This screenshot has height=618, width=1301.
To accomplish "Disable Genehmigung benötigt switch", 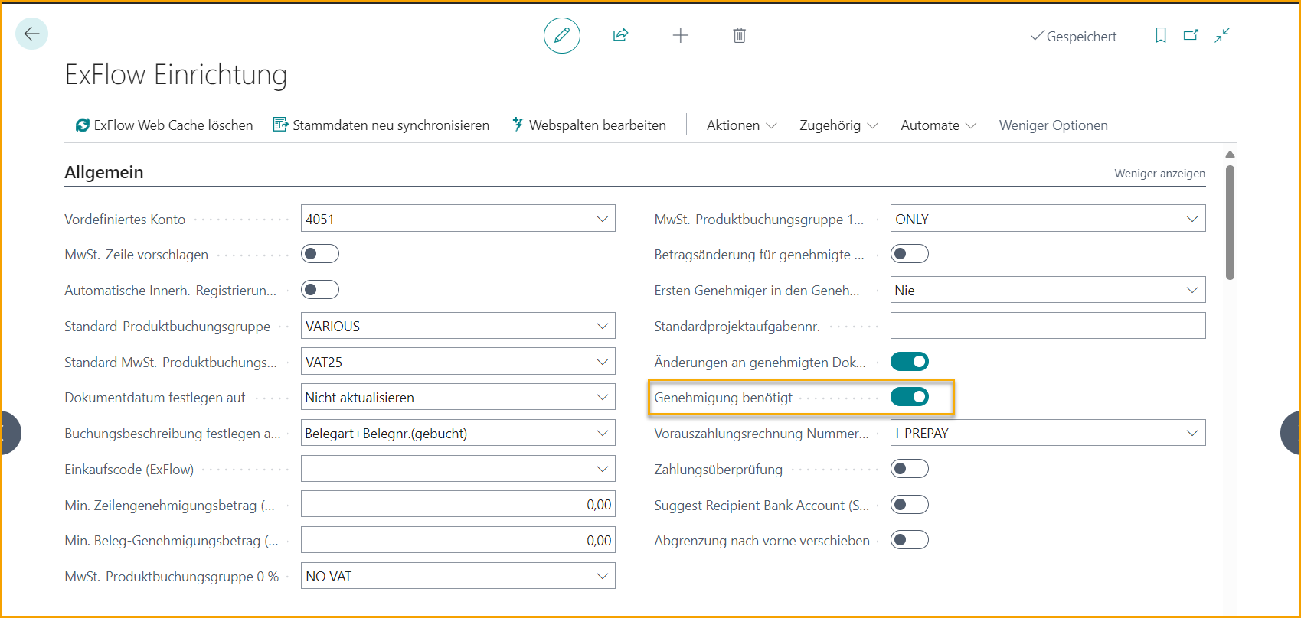I will (x=910, y=397).
